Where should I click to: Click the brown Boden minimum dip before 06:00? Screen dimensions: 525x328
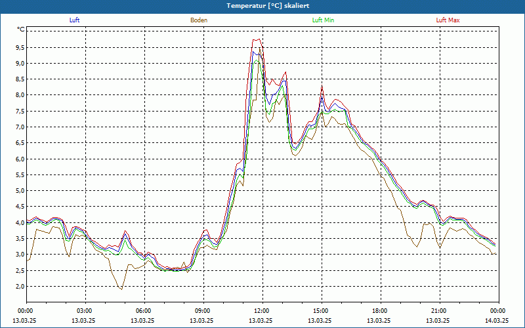pyautogui.click(x=121, y=289)
